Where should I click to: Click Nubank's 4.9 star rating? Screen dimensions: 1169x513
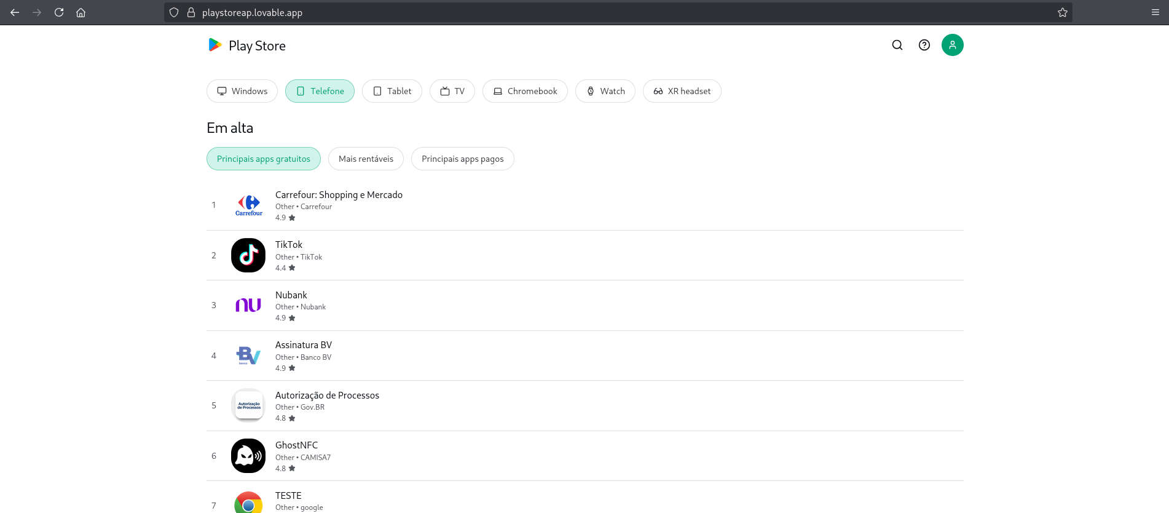pyautogui.click(x=285, y=318)
